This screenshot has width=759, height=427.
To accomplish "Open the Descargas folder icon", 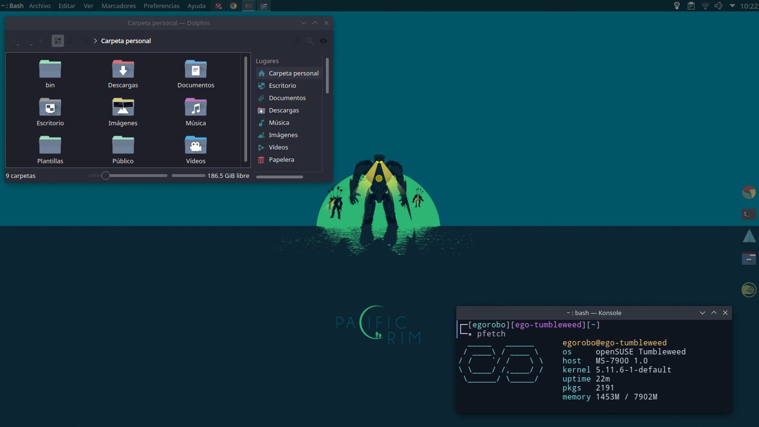I will pyautogui.click(x=123, y=70).
